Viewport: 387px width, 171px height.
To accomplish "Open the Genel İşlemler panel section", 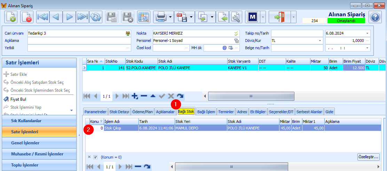I will coord(25,143).
